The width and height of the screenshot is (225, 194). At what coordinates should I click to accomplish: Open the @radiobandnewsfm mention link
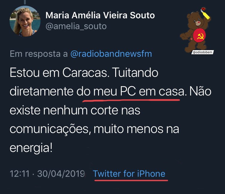click(111, 54)
